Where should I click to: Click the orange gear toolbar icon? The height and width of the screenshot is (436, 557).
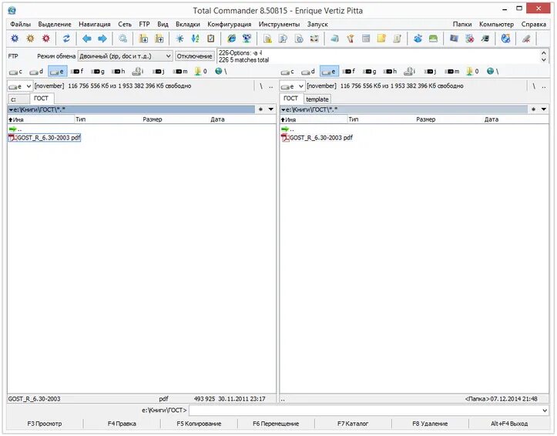[x=30, y=39]
